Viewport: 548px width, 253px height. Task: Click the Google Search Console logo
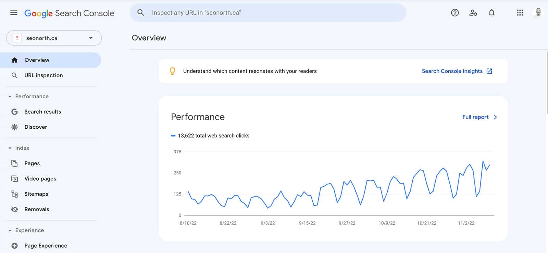coord(69,13)
